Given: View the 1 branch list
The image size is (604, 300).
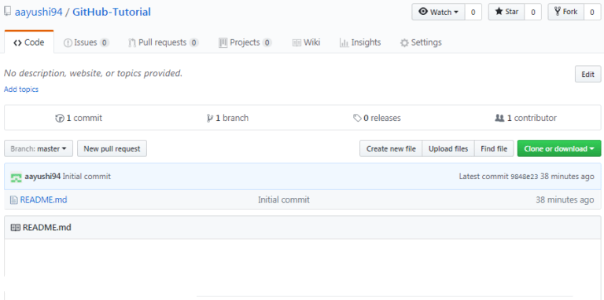Looking at the screenshot, I should pyautogui.click(x=227, y=118).
